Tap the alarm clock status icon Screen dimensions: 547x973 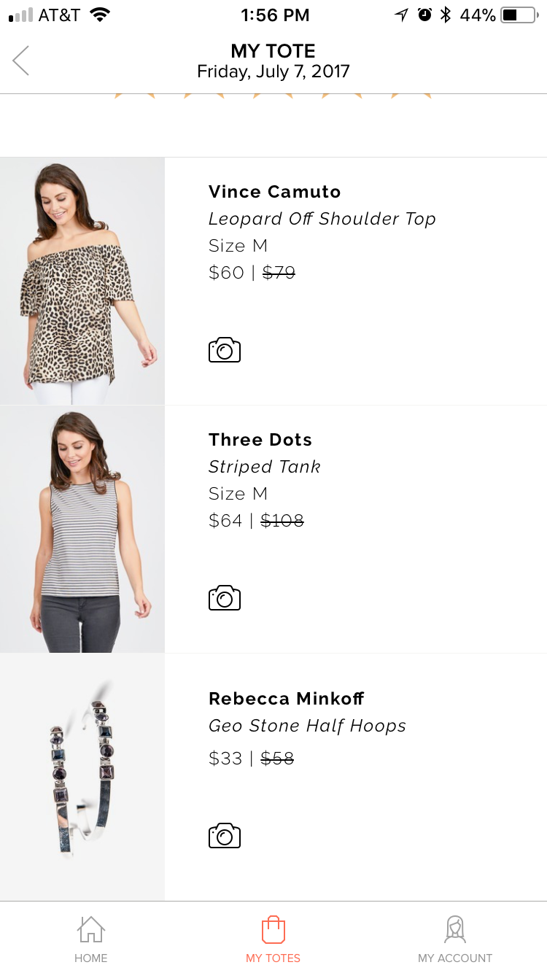click(x=424, y=15)
